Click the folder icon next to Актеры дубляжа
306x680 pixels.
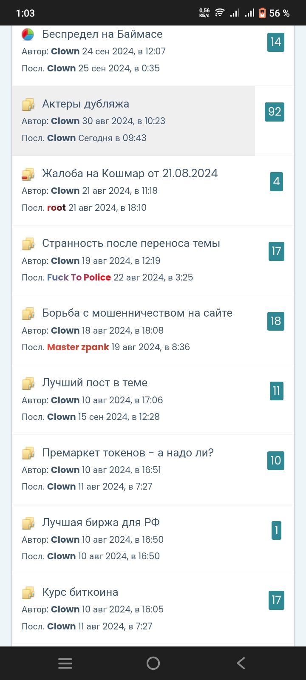tap(28, 104)
